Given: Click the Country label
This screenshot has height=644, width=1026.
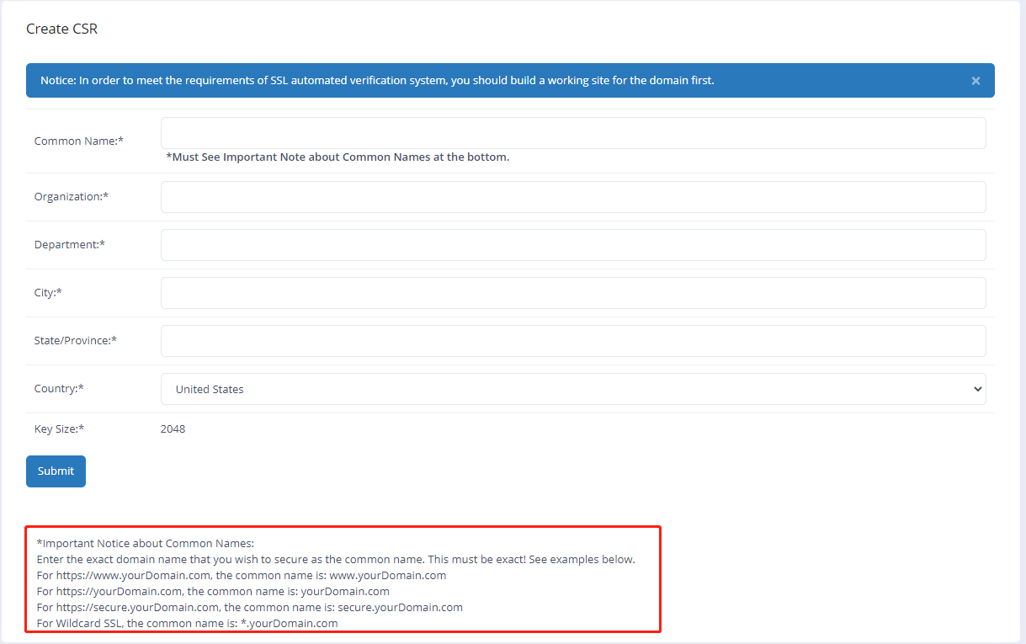Looking at the screenshot, I should point(58,388).
